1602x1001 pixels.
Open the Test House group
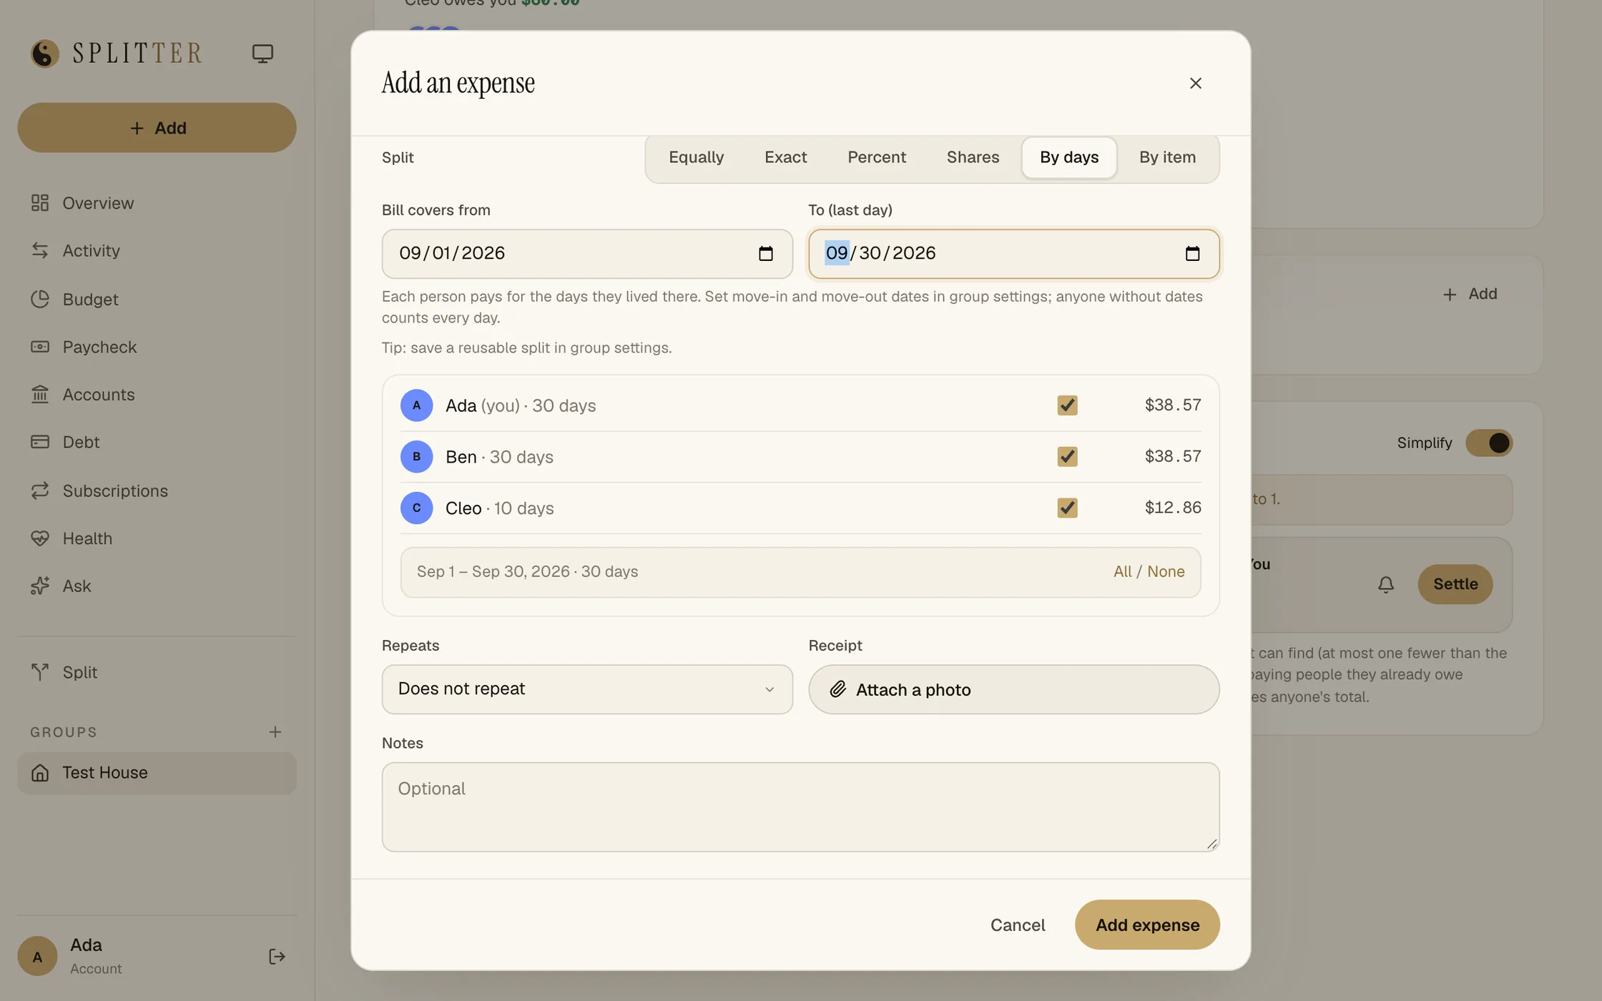point(157,774)
